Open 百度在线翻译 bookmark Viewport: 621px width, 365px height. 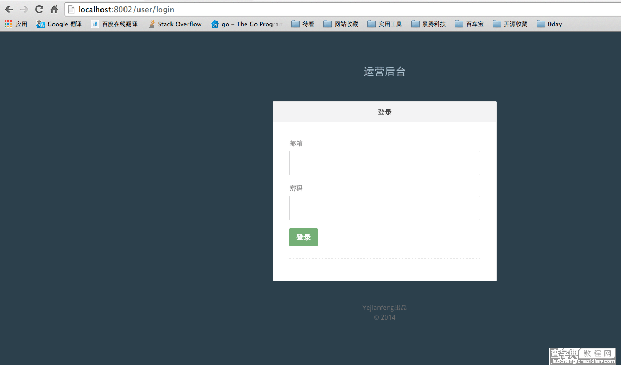(x=114, y=24)
